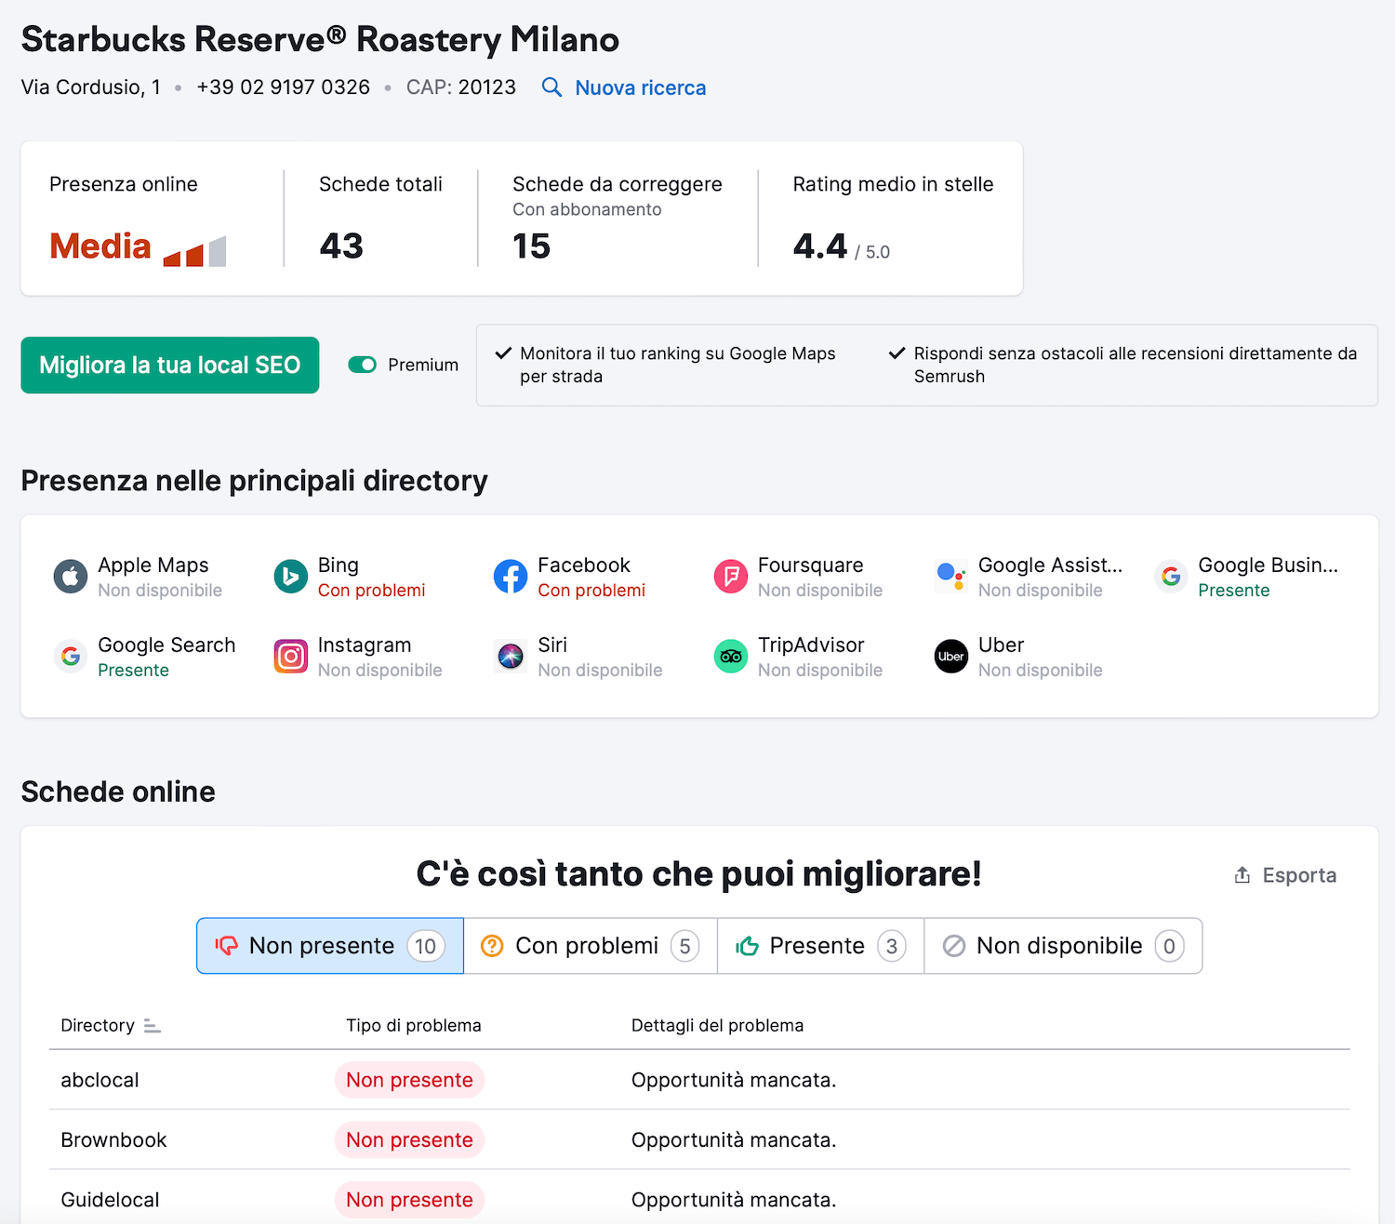Toggle the Premium switch
The height and width of the screenshot is (1224, 1395).
[x=362, y=365]
